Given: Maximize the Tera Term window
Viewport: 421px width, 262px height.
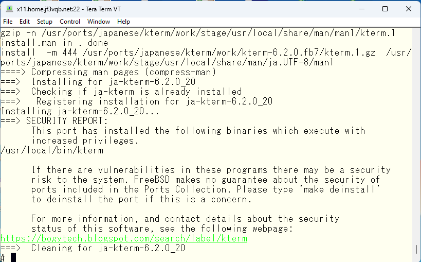Looking at the screenshot, I should tap(385, 9).
